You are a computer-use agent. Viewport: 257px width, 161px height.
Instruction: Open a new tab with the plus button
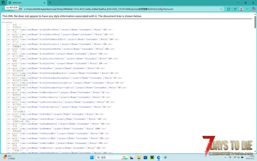(x=50, y=3)
